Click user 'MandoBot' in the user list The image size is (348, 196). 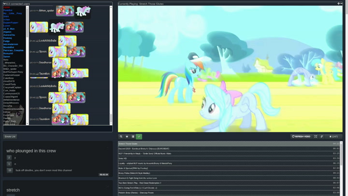pos(9,47)
